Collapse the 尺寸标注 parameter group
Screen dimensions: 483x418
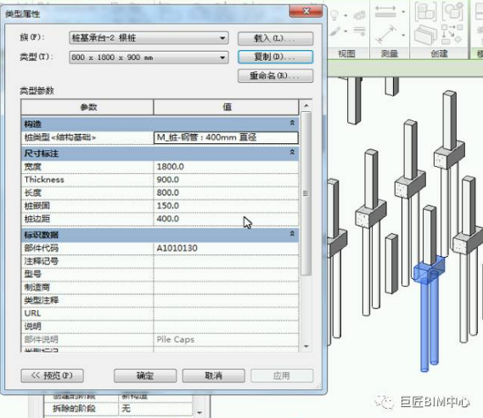tap(292, 153)
